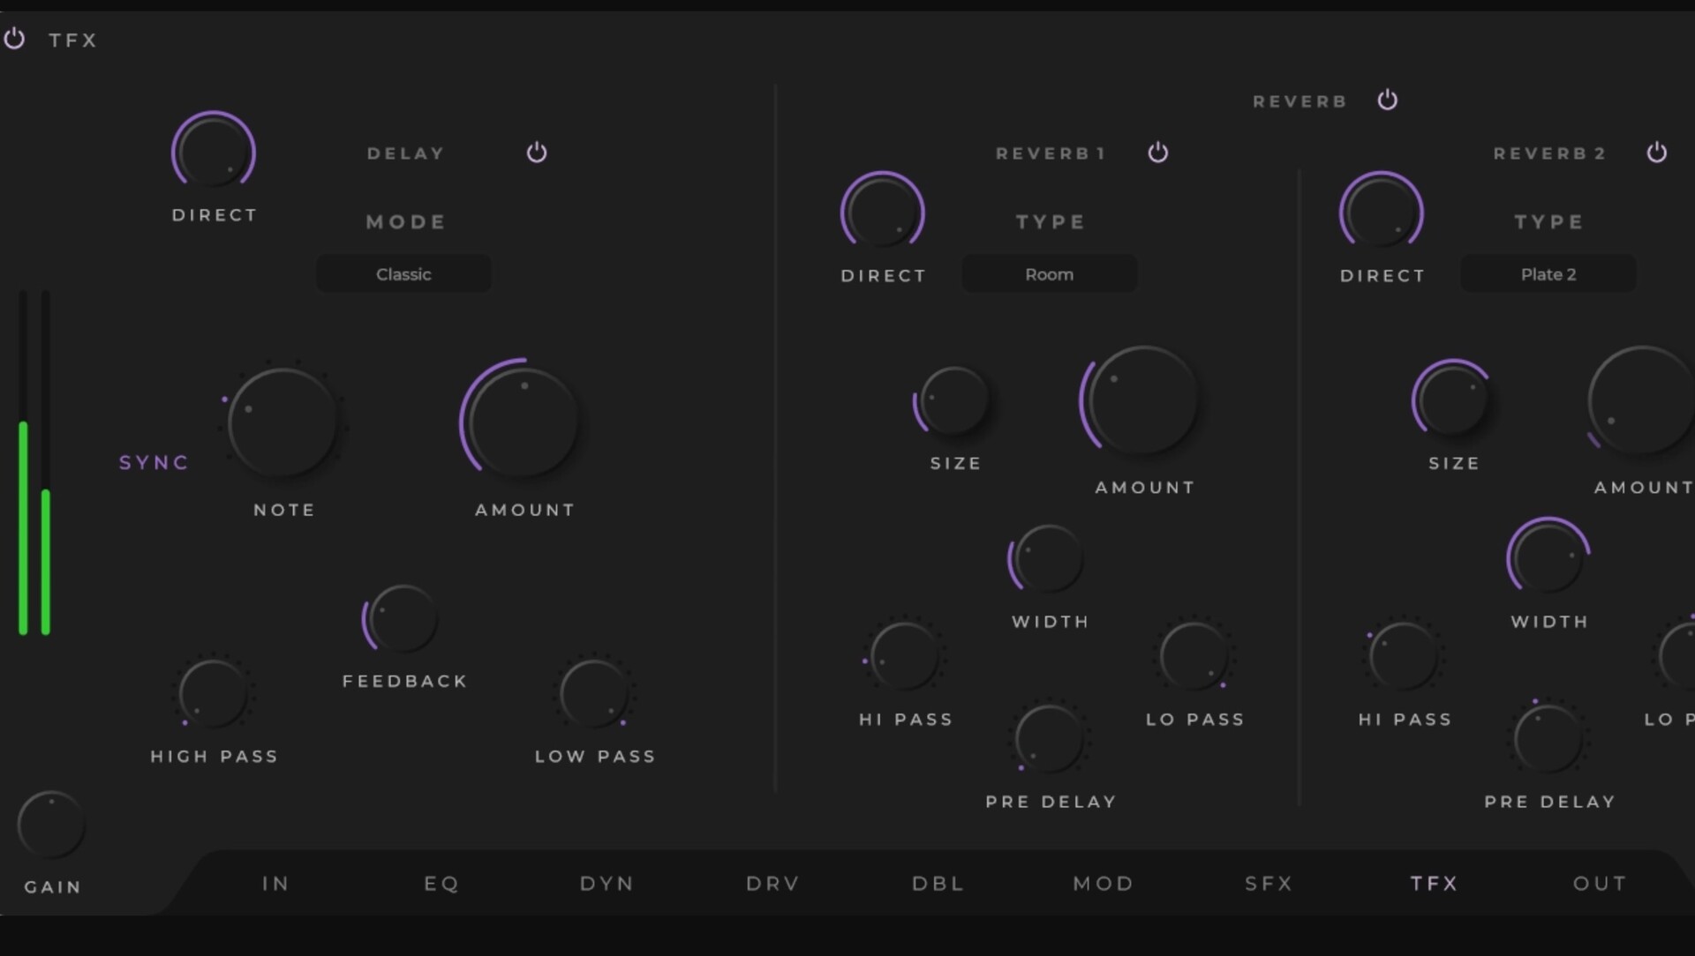Click the delay Note knob
This screenshot has width=1695, height=956.
282,423
